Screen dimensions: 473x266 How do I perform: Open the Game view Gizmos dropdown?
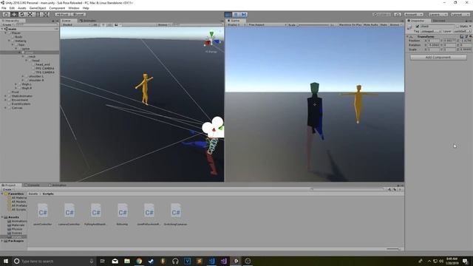pos(395,24)
